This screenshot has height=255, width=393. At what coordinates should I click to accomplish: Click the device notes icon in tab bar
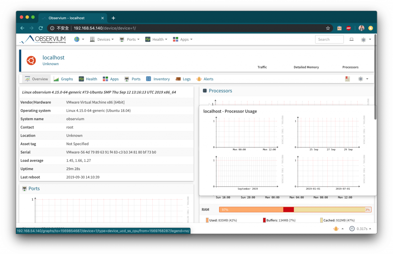coord(347,79)
